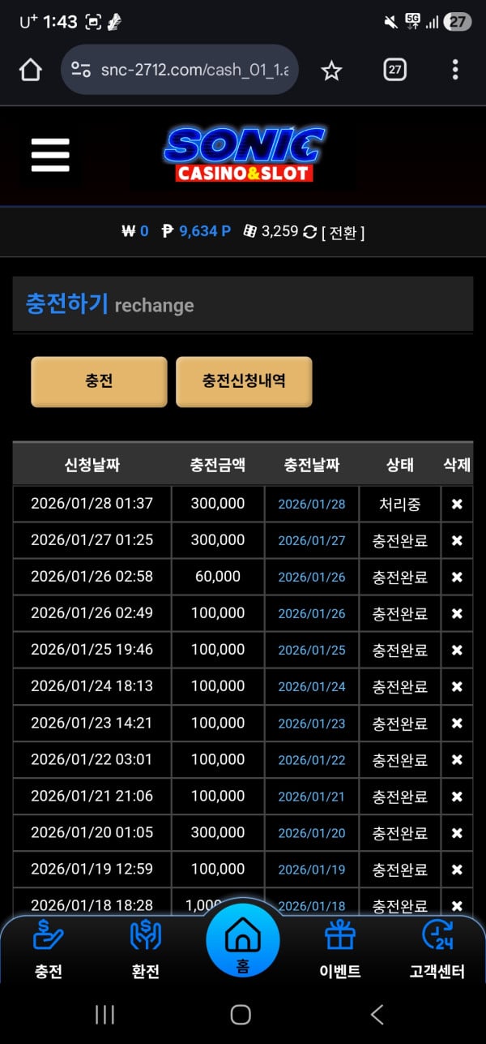Tap the balance refresh icon
This screenshot has width=486, height=1044.
[x=309, y=232]
